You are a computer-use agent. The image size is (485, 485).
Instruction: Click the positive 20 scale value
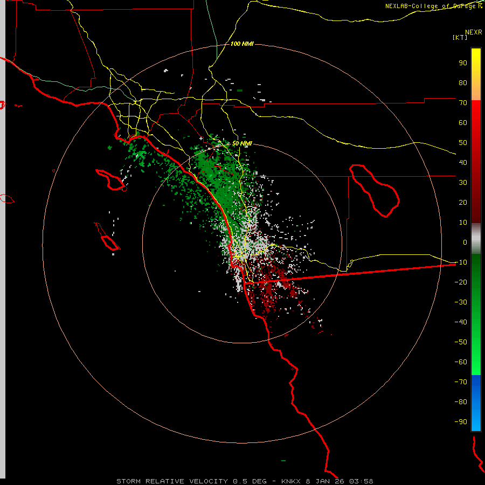(463, 203)
